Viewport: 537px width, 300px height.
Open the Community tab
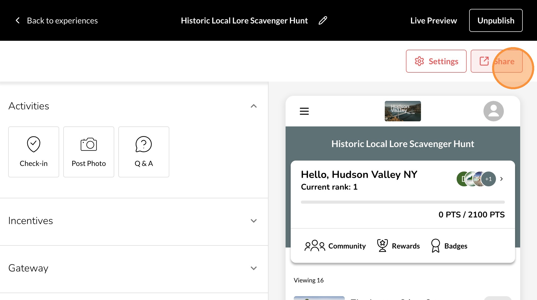tap(335, 246)
